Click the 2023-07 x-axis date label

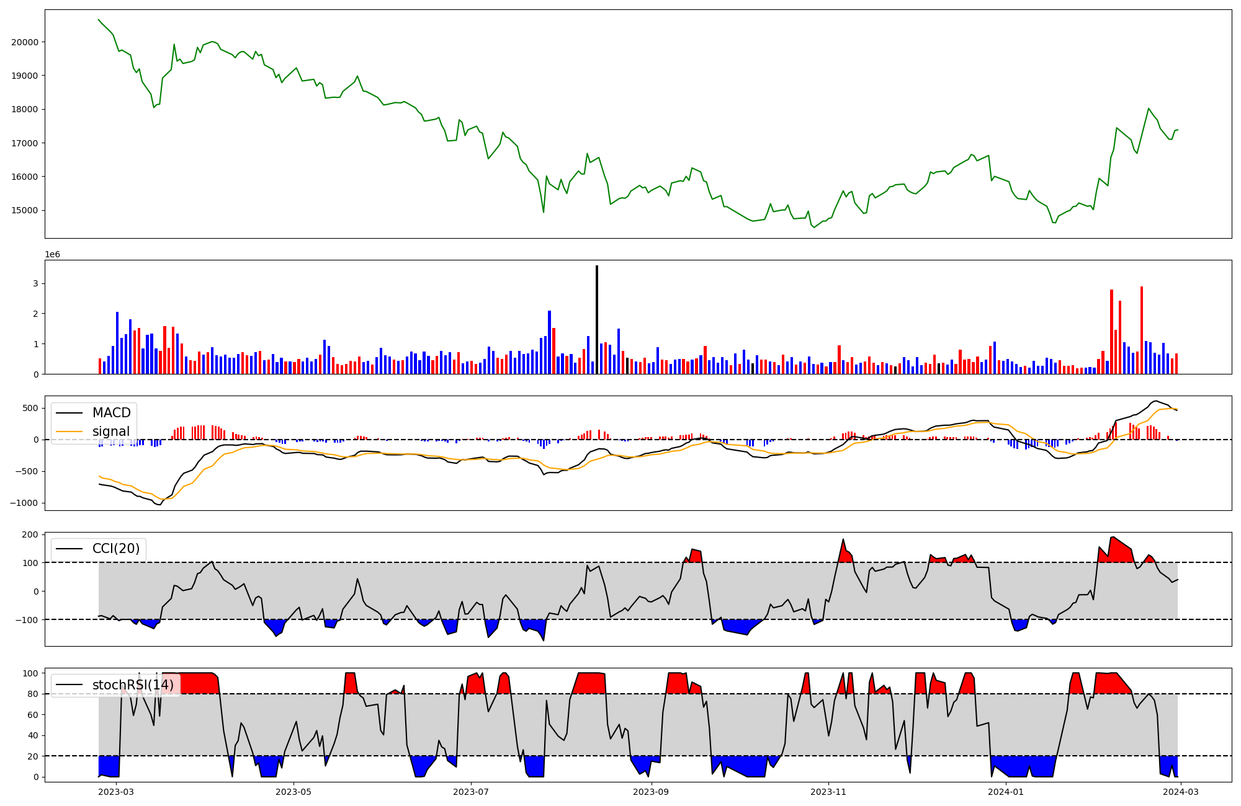click(471, 791)
